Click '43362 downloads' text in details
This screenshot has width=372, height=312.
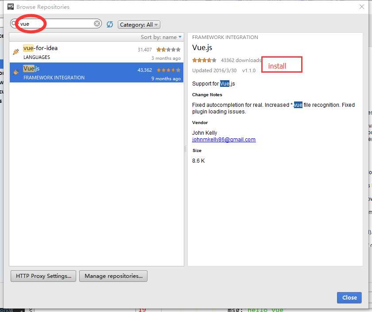click(x=241, y=60)
